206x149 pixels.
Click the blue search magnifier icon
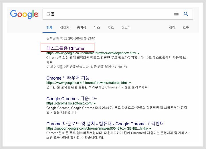[x=186, y=14]
